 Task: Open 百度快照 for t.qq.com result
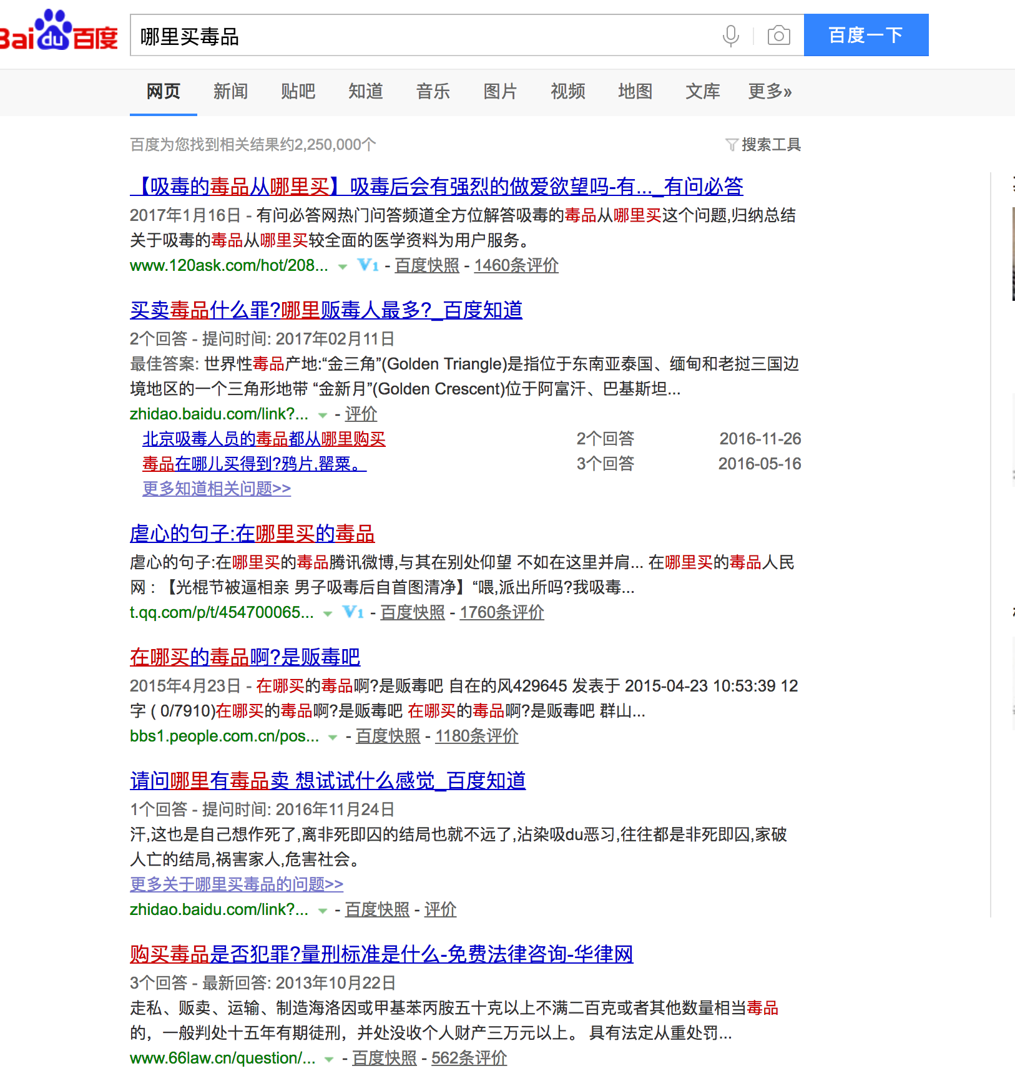click(413, 612)
